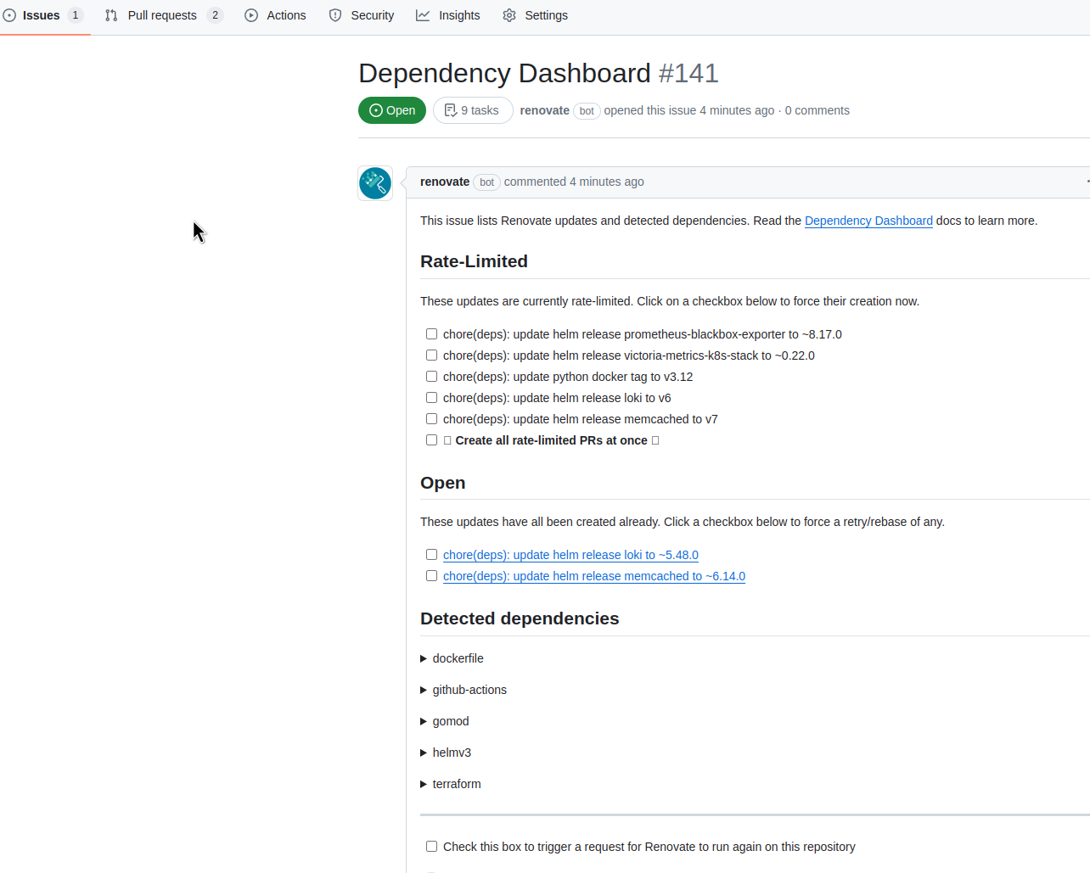Expand the gomod dependencies list

coord(423,721)
